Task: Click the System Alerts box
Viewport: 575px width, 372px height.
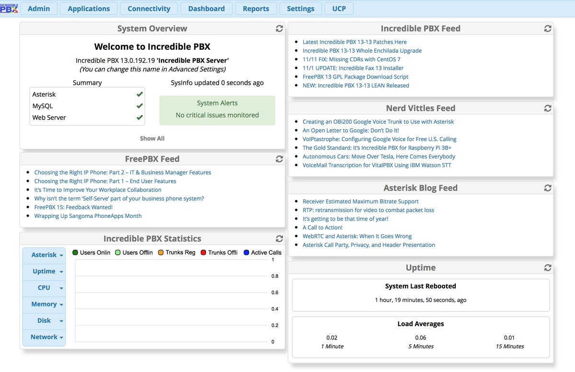Action: (x=218, y=110)
